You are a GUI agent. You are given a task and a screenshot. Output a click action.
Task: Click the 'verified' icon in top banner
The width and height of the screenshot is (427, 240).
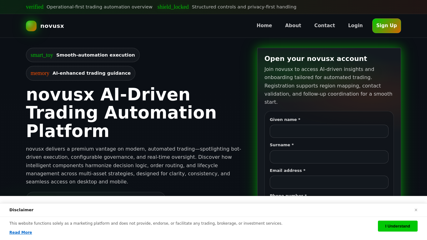[x=35, y=7]
